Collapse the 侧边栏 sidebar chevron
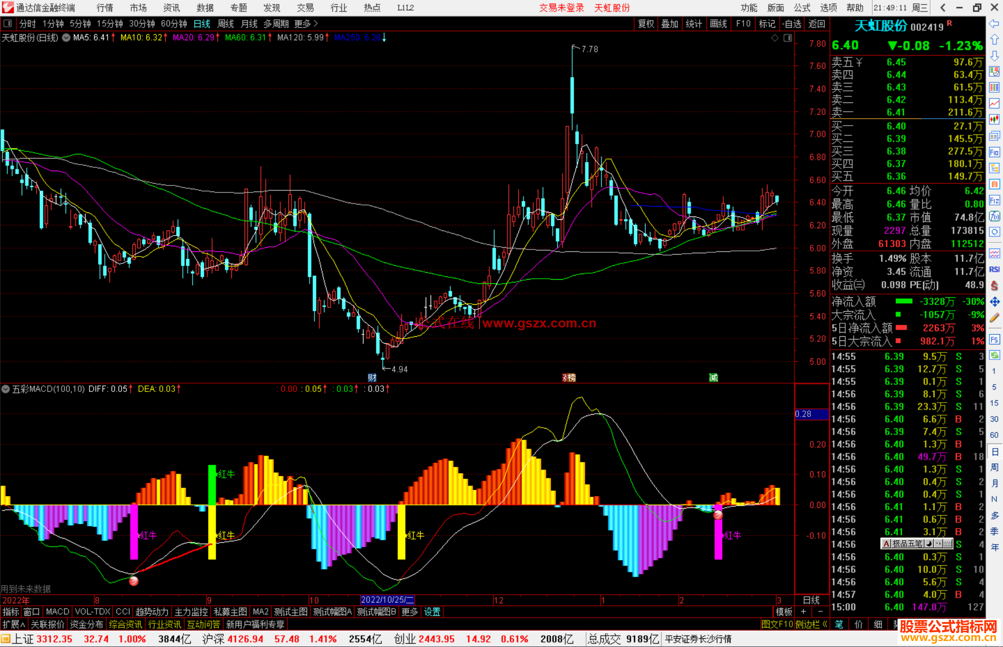The height and width of the screenshot is (647, 1003). (x=825, y=625)
